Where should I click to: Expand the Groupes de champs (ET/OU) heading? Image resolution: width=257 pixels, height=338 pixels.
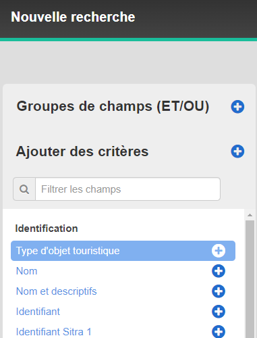113,106
